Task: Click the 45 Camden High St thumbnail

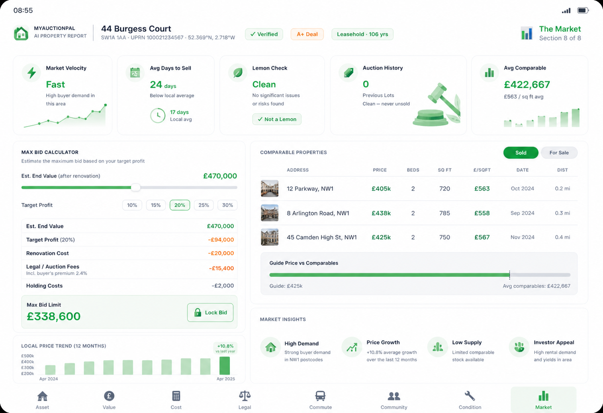Action: [270, 237]
